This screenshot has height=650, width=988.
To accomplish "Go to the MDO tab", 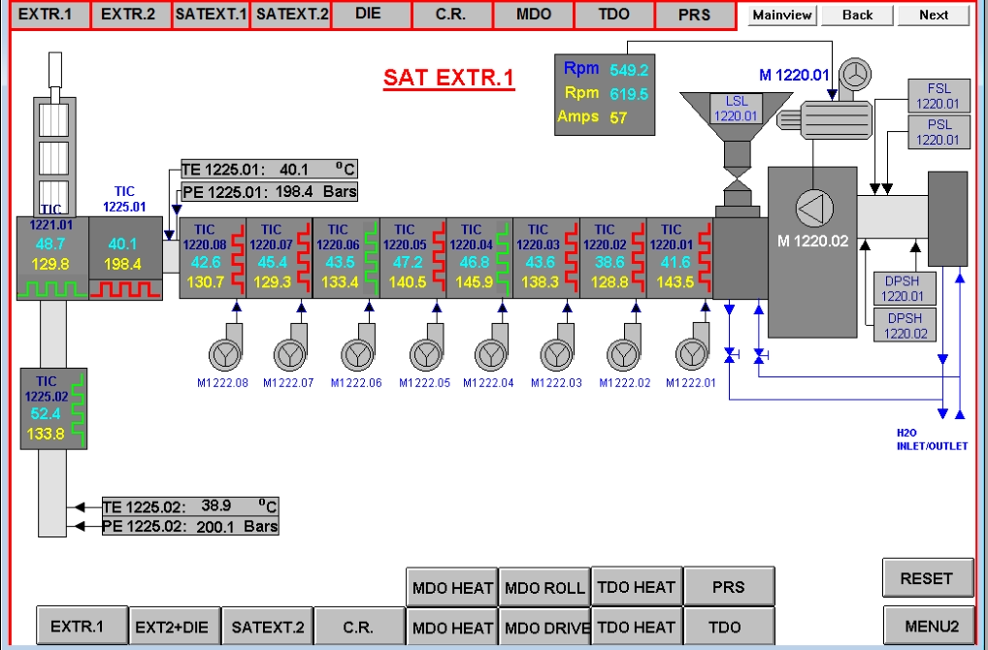I will [x=532, y=15].
